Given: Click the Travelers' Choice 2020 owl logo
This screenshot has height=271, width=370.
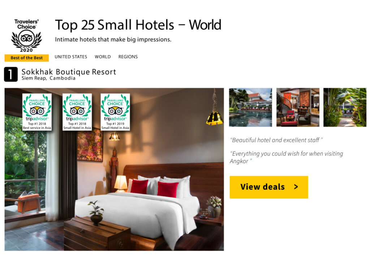Looking at the screenshot, I should 26,35.
